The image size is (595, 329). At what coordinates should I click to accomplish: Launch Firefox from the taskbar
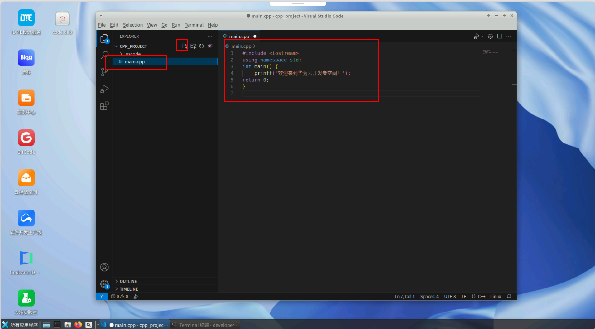coord(78,325)
